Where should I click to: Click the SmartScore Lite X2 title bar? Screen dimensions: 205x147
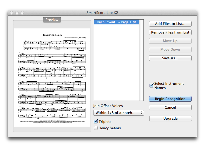coord(102,13)
